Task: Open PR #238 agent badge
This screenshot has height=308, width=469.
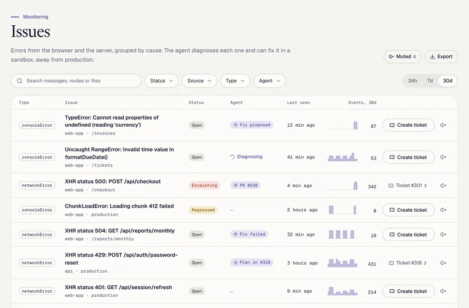Action: click(245, 185)
